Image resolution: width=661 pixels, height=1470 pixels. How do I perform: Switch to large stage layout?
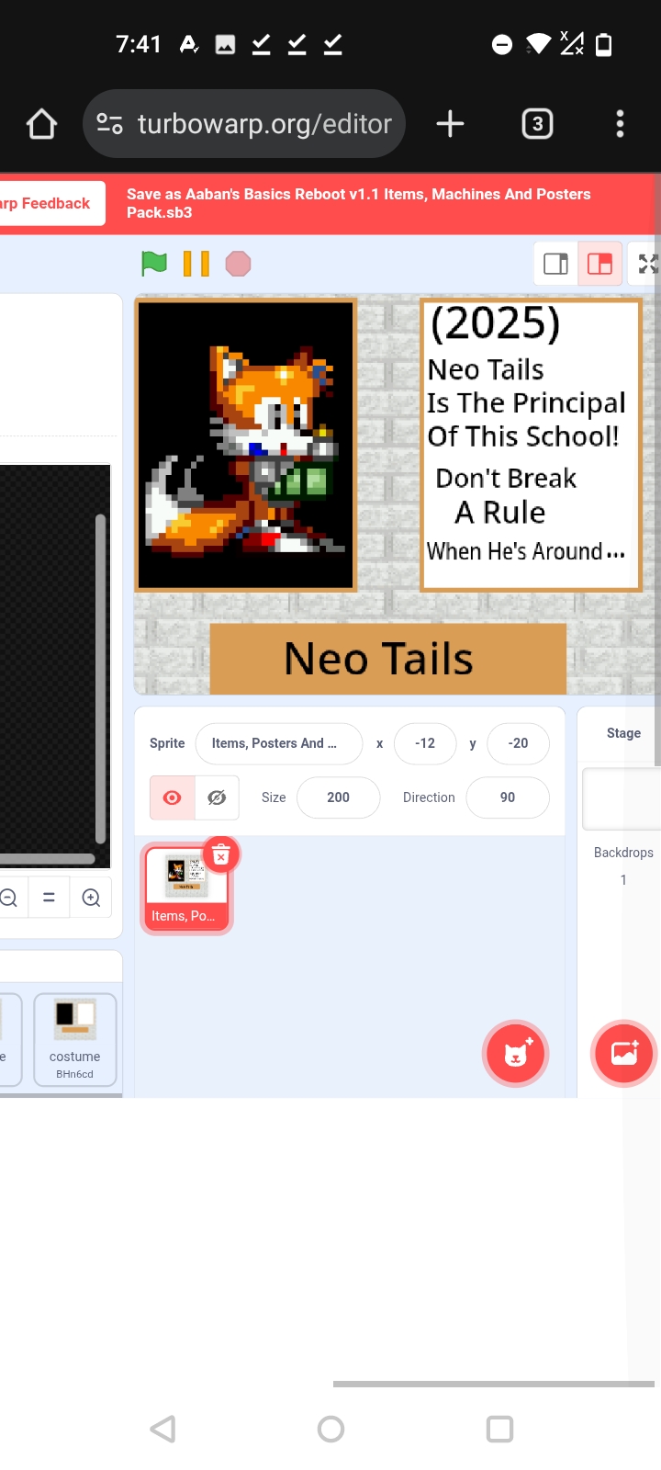point(600,265)
